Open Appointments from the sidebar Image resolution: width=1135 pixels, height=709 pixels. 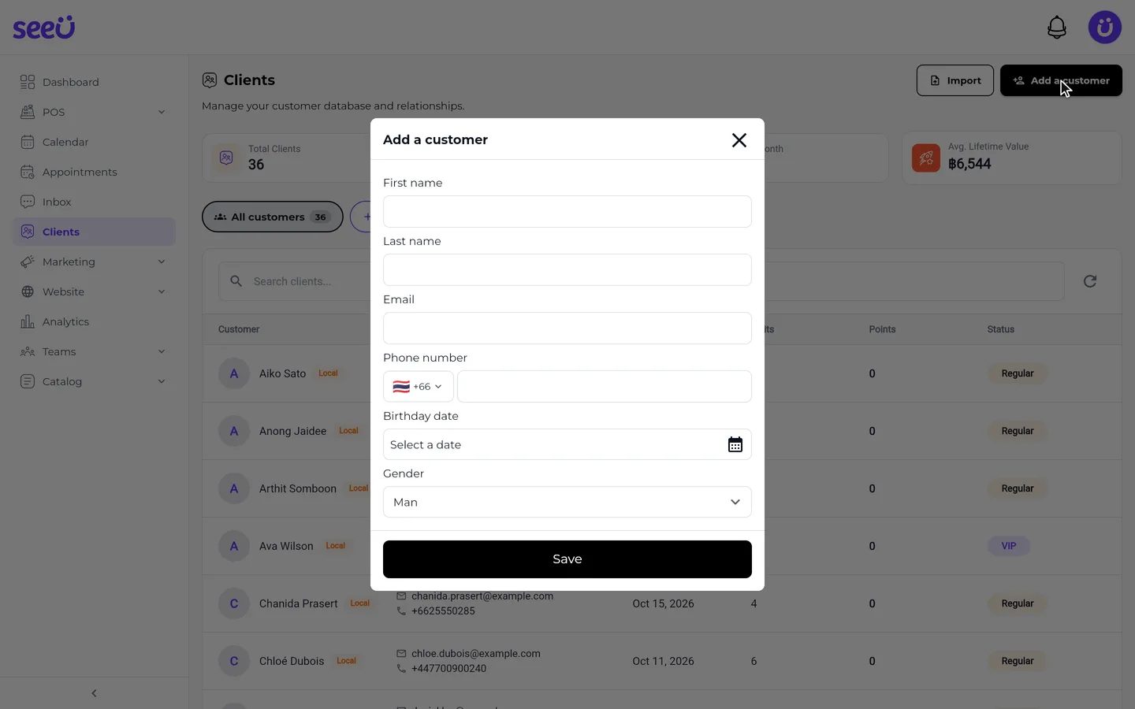(x=94, y=172)
